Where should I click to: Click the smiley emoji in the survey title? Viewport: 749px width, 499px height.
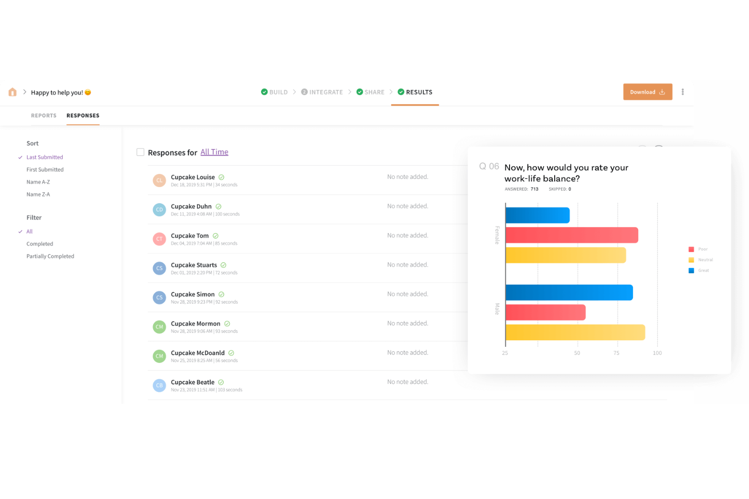[x=88, y=92]
